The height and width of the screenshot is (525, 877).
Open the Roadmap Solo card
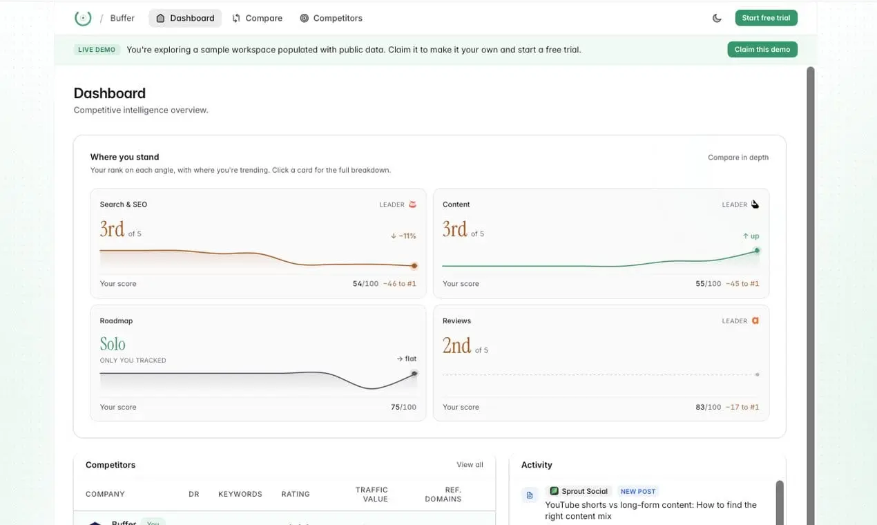tap(258, 363)
